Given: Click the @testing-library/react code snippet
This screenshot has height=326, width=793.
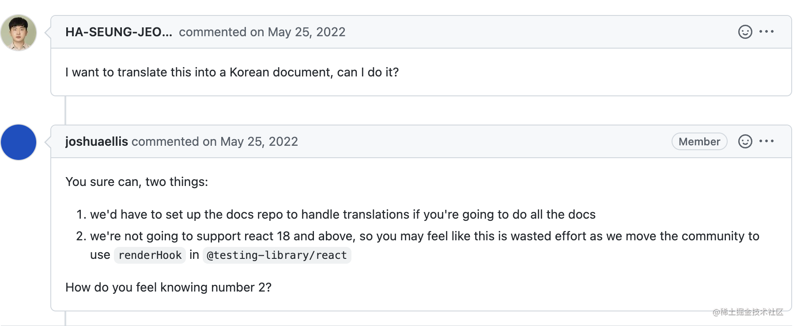Looking at the screenshot, I should pos(277,255).
